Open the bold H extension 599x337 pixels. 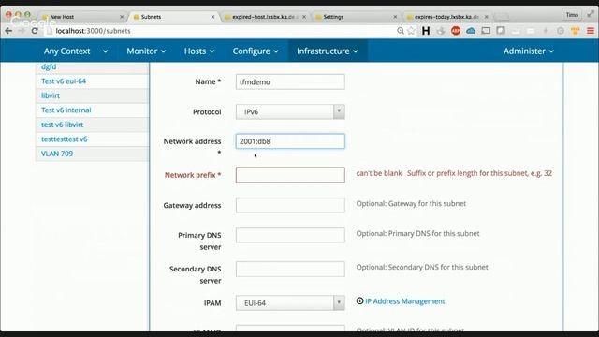(x=426, y=31)
